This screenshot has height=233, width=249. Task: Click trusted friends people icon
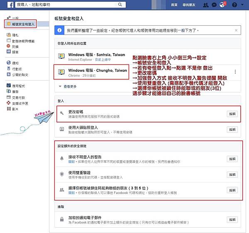tap(62, 190)
